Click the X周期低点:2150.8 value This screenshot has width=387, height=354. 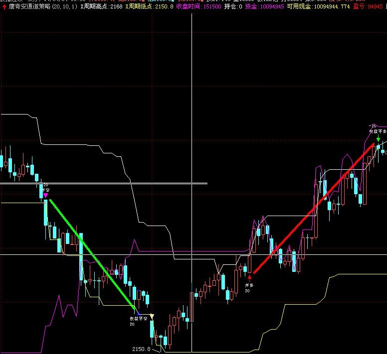(x=149, y=6)
